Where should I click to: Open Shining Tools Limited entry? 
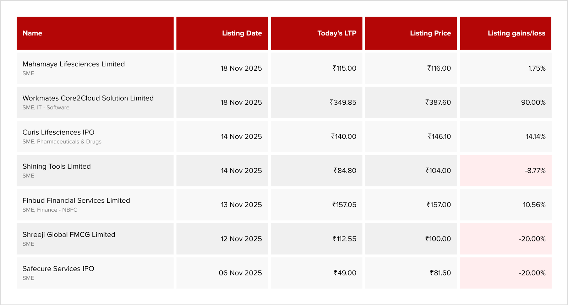click(56, 167)
